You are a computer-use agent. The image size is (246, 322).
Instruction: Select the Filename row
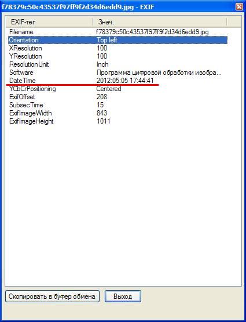pyautogui.click(x=118, y=32)
